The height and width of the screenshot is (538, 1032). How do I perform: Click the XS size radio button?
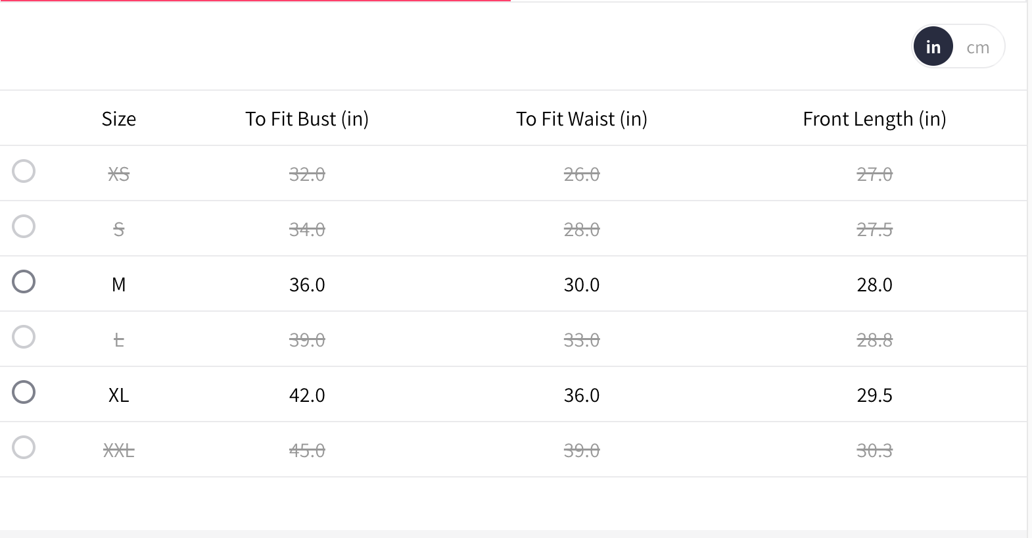click(24, 171)
